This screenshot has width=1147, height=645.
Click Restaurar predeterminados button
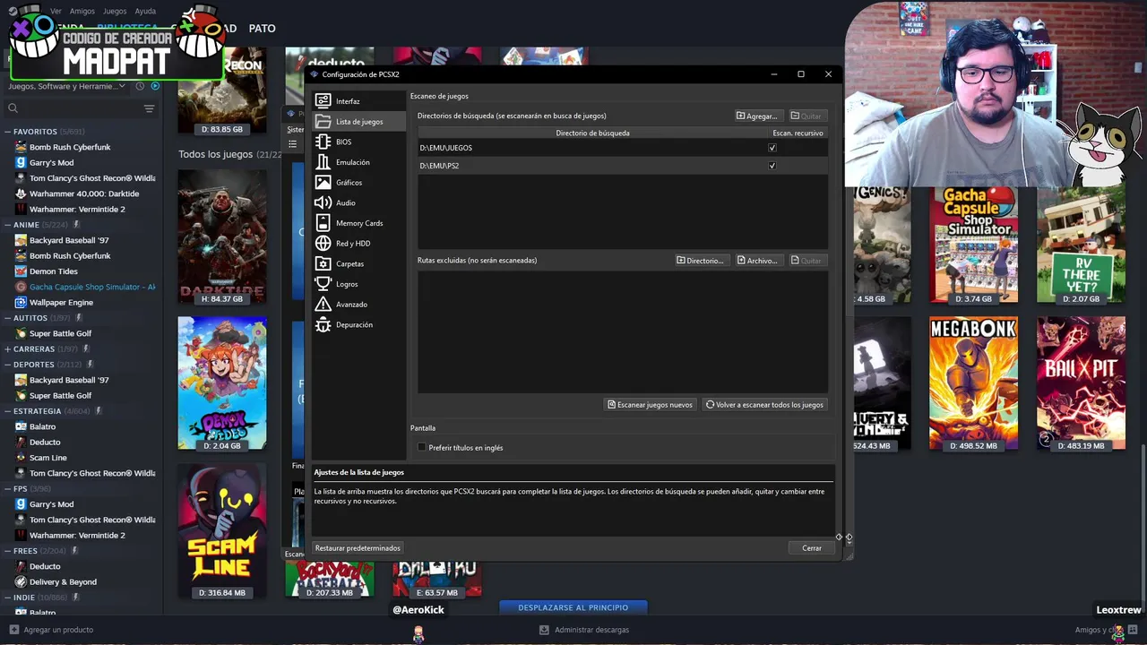click(x=358, y=547)
